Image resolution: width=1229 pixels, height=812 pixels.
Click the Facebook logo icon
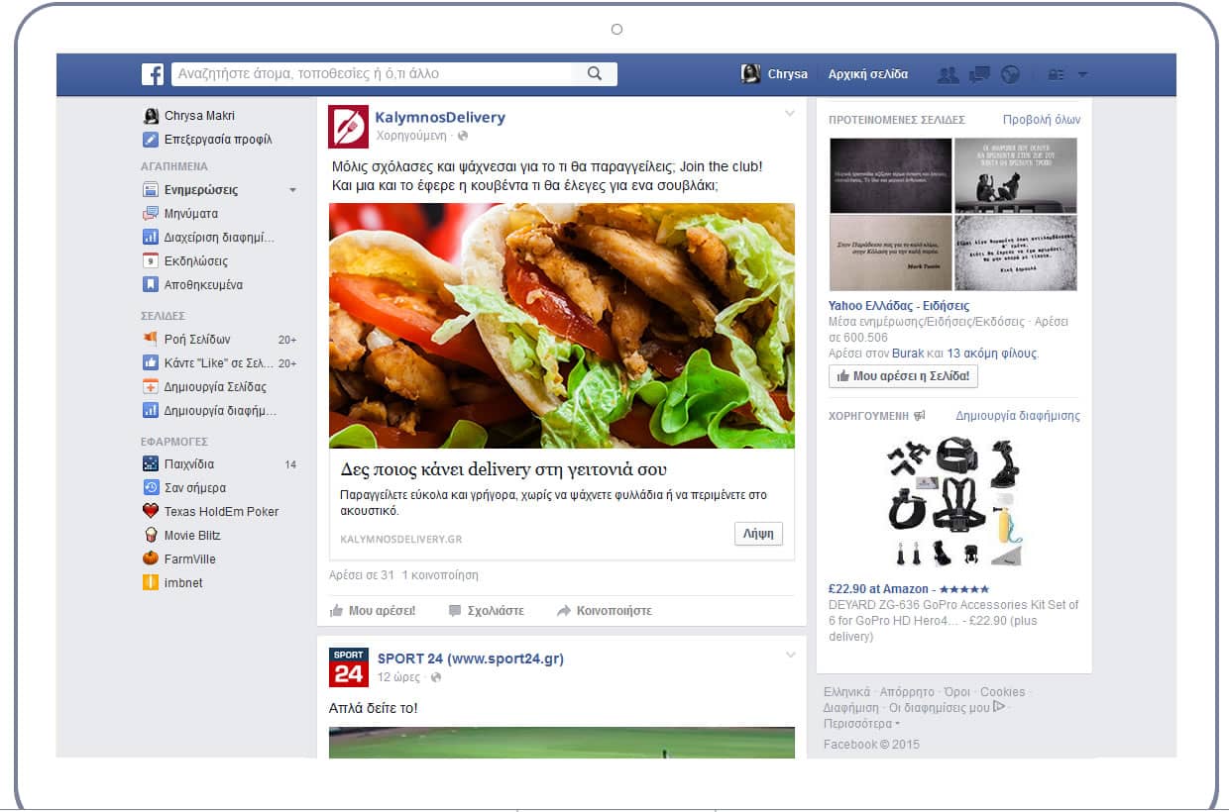pos(153,74)
